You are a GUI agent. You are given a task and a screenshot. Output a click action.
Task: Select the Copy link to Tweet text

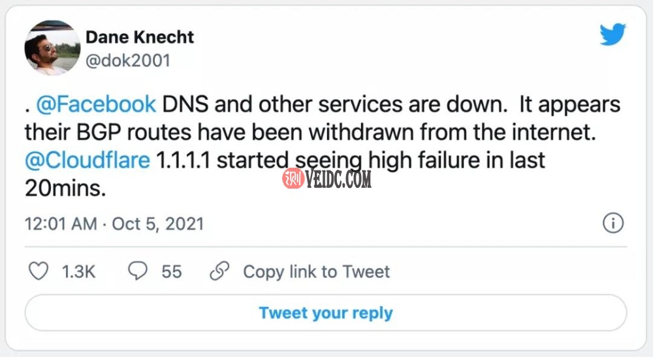(x=316, y=272)
